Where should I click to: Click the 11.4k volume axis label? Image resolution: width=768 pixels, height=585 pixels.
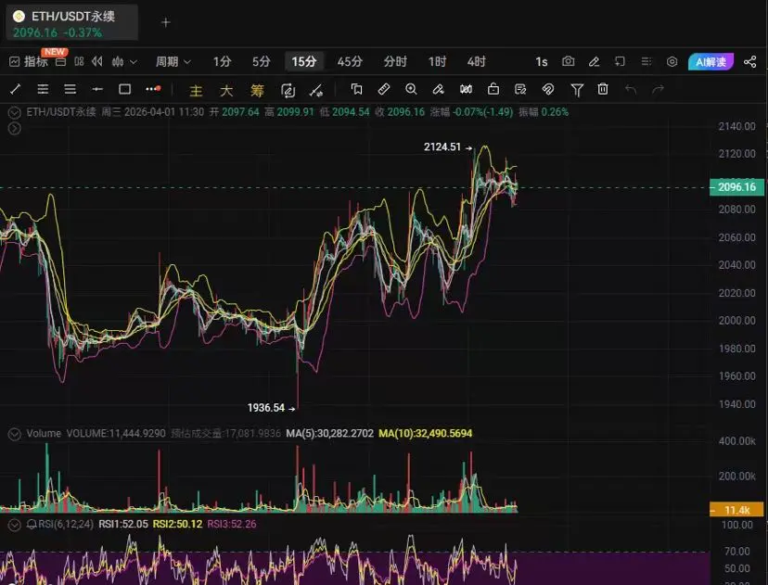click(736, 510)
